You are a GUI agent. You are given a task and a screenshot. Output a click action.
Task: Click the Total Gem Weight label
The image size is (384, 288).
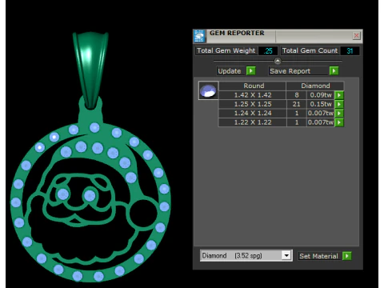tap(226, 50)
